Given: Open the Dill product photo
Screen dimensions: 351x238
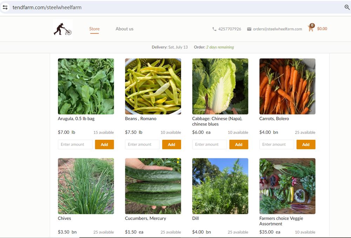Looking at the screenshot, I should point(220,186).
